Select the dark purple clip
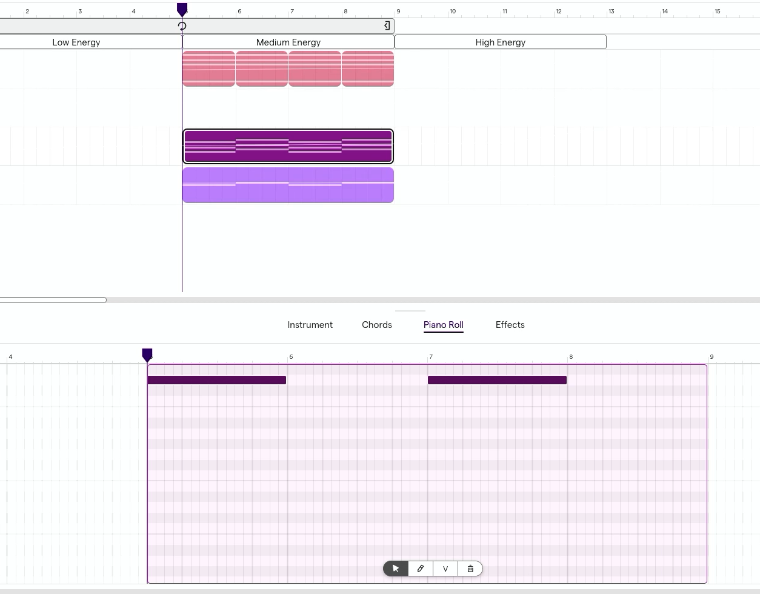The height and width of the screenshot is (594, 760). [x=288, y=147]
